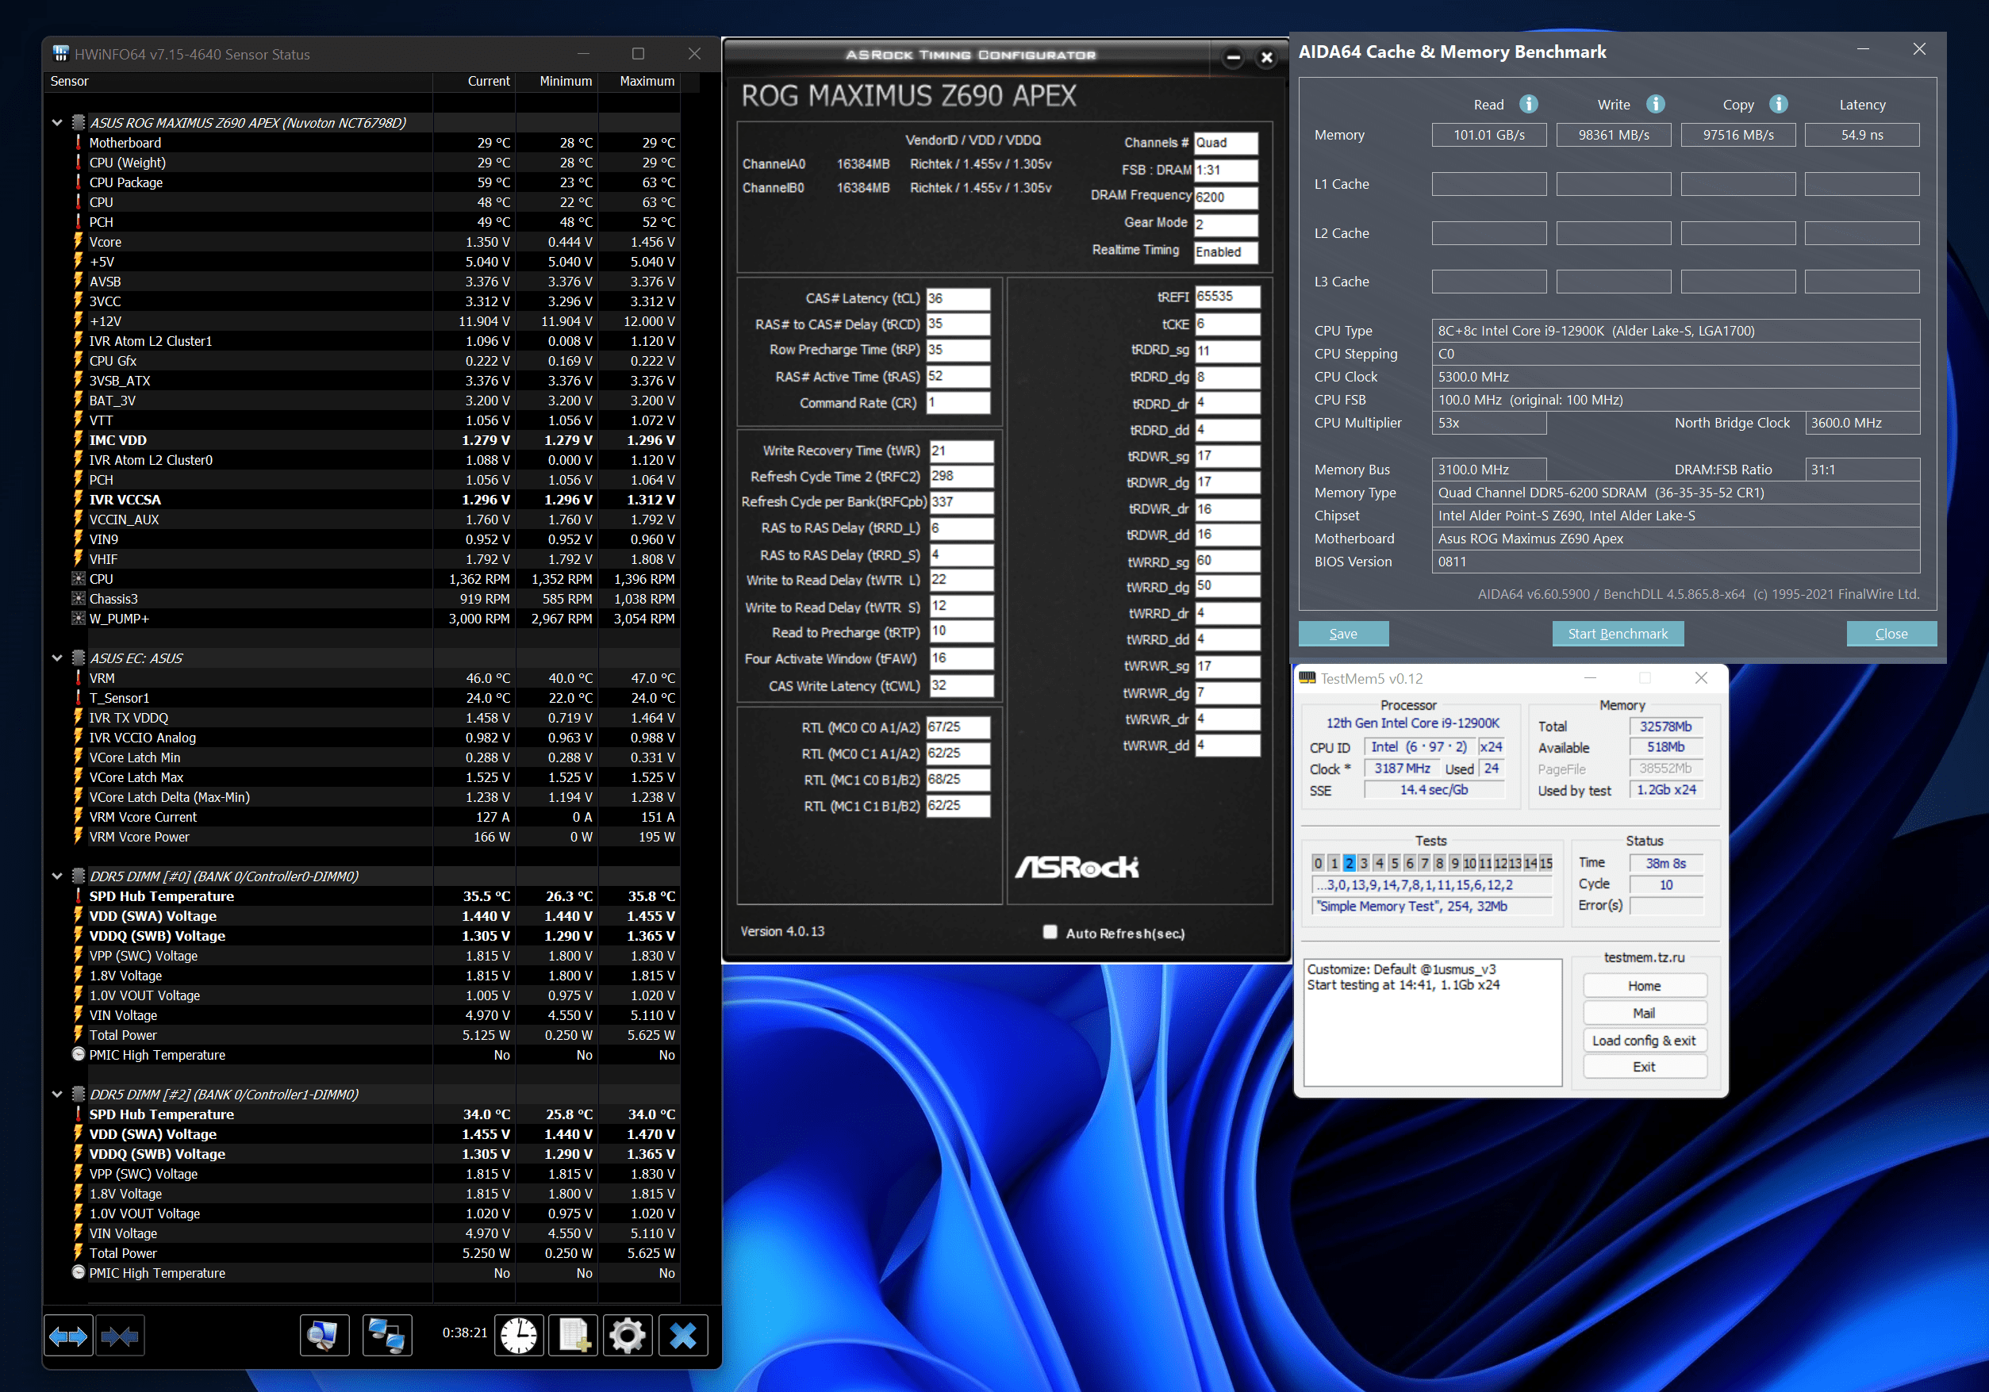The image size is (1989, 1392).
Task: Collapse the ASUS ROG MAXIMUS Z690 APEX sensor group
Action: point(57,122)
